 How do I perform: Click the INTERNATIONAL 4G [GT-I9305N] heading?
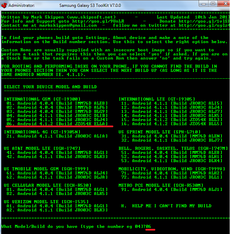(x=42, y=132)
